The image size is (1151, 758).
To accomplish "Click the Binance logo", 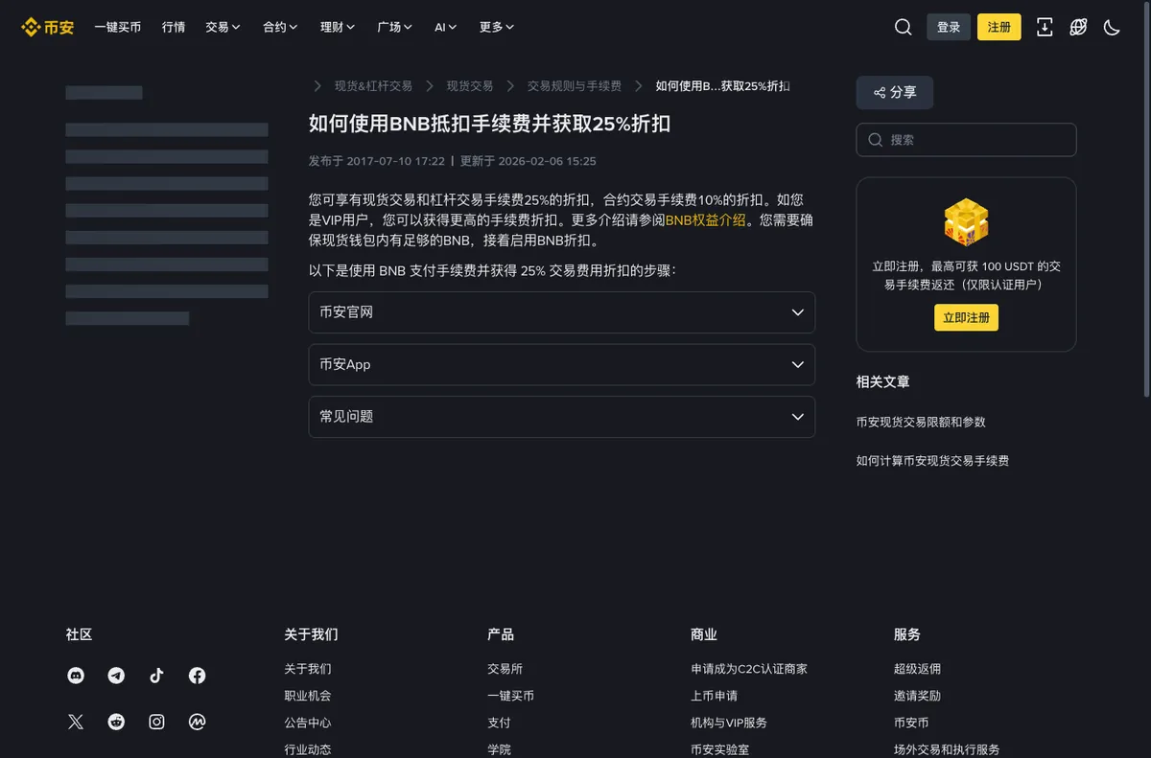I will (48, 27).
